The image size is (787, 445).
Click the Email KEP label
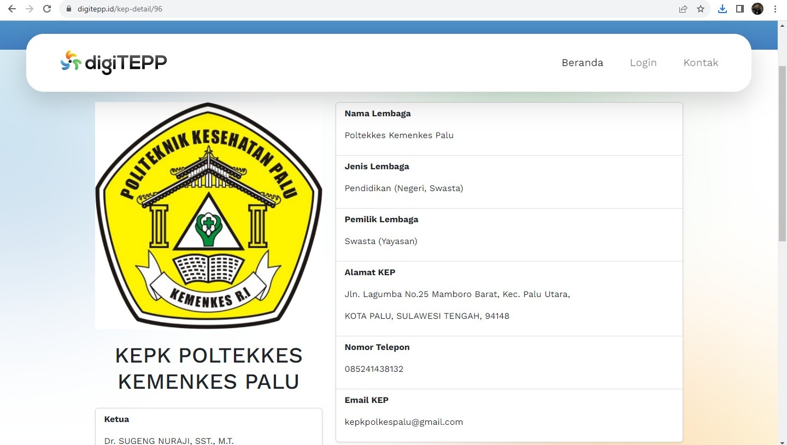coord(367,400)
